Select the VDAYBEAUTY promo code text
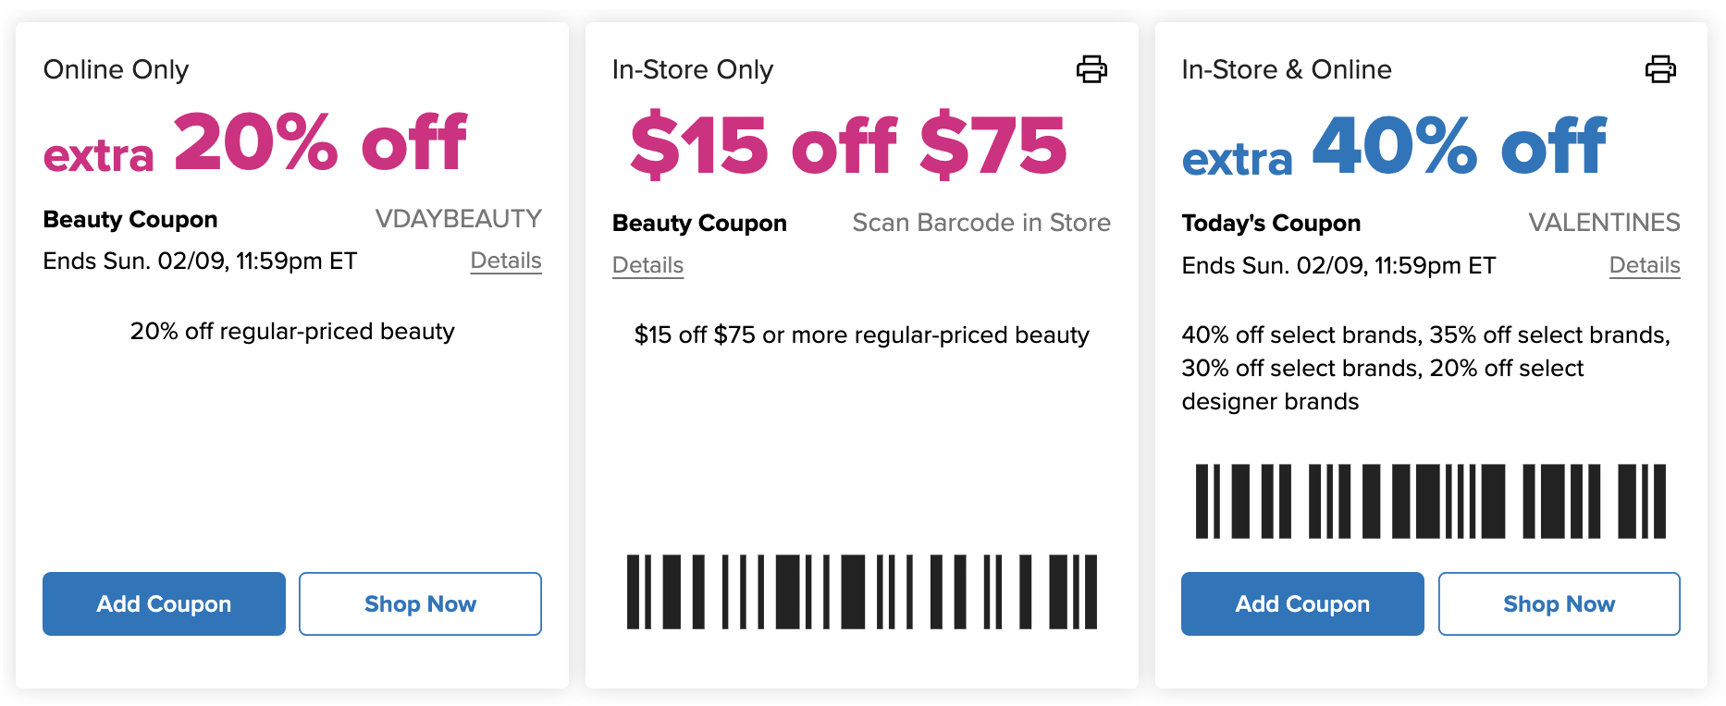 pyautogui.click(x=458, y=219)
